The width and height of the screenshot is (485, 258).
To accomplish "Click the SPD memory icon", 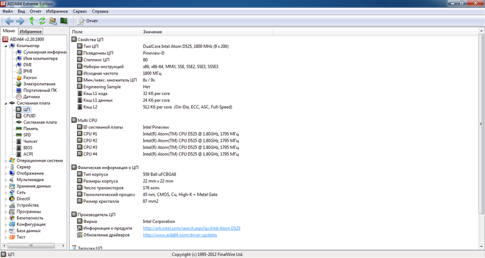I will click(x=19, y=135).
